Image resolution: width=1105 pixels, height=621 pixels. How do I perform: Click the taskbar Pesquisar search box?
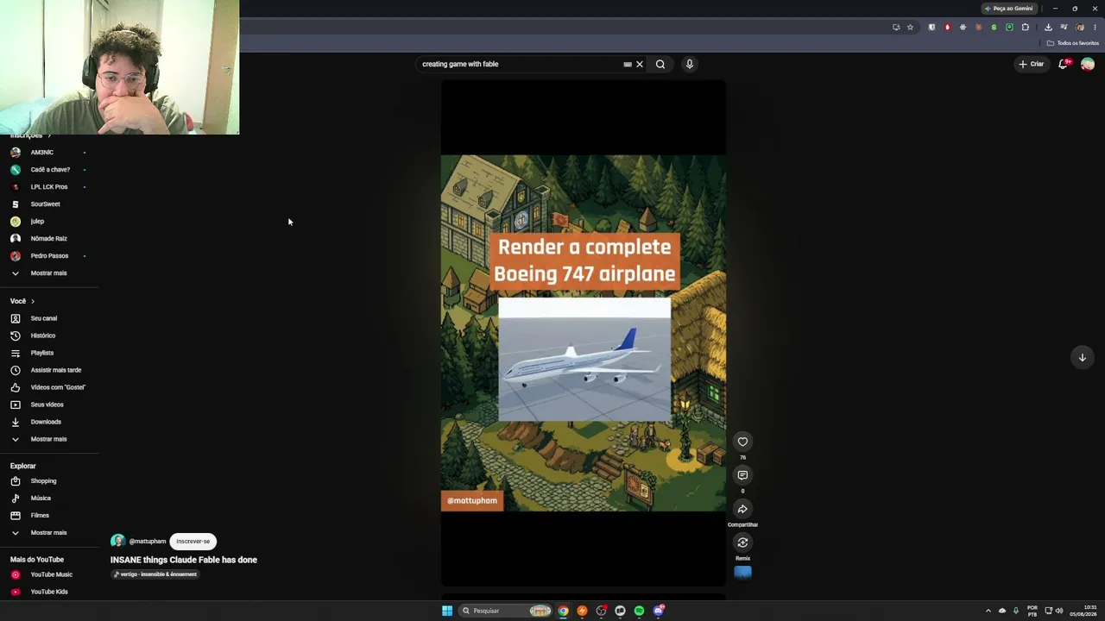pyautogui.click(x=505, y=611)
